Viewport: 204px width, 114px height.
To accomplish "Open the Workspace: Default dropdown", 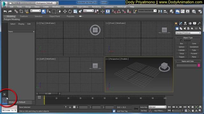I will click(46, 3).
